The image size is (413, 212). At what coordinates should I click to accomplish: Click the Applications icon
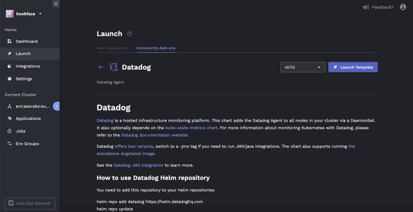click(9, 118)
